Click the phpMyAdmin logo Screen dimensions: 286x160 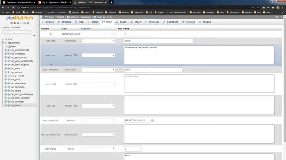(x=20, y=18)
